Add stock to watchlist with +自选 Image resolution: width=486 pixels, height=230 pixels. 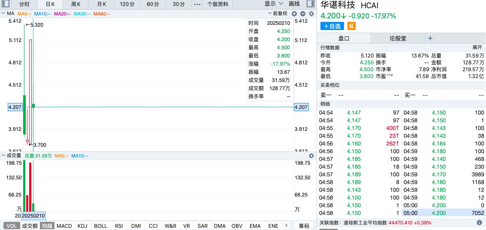[332, 26]
